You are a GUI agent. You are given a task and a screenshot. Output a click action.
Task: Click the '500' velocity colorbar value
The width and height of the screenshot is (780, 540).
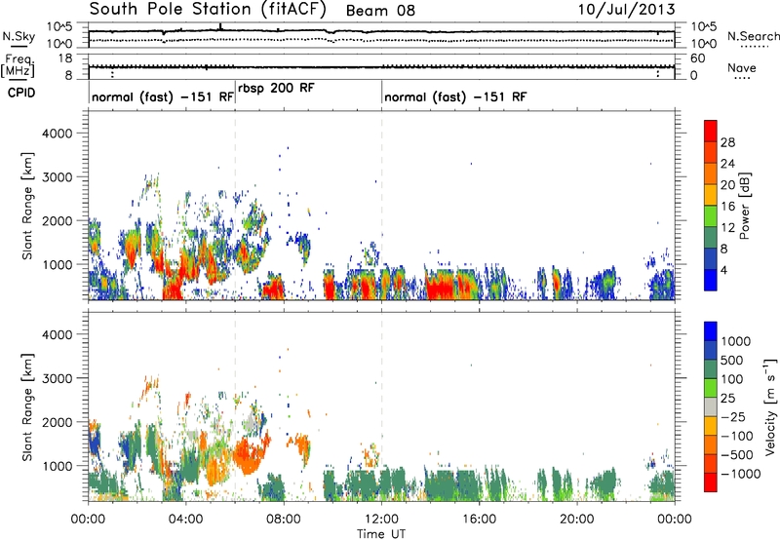(x=732, y=360)
